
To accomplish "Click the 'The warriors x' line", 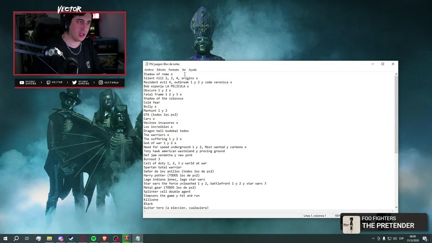I will tap(156, 135).
